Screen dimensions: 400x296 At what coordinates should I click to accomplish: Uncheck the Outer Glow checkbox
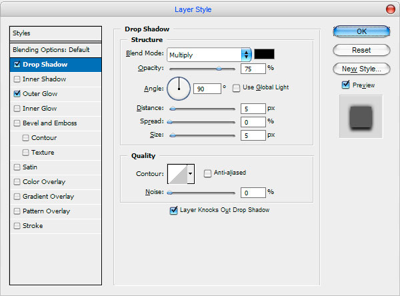(x=17, y=94)
